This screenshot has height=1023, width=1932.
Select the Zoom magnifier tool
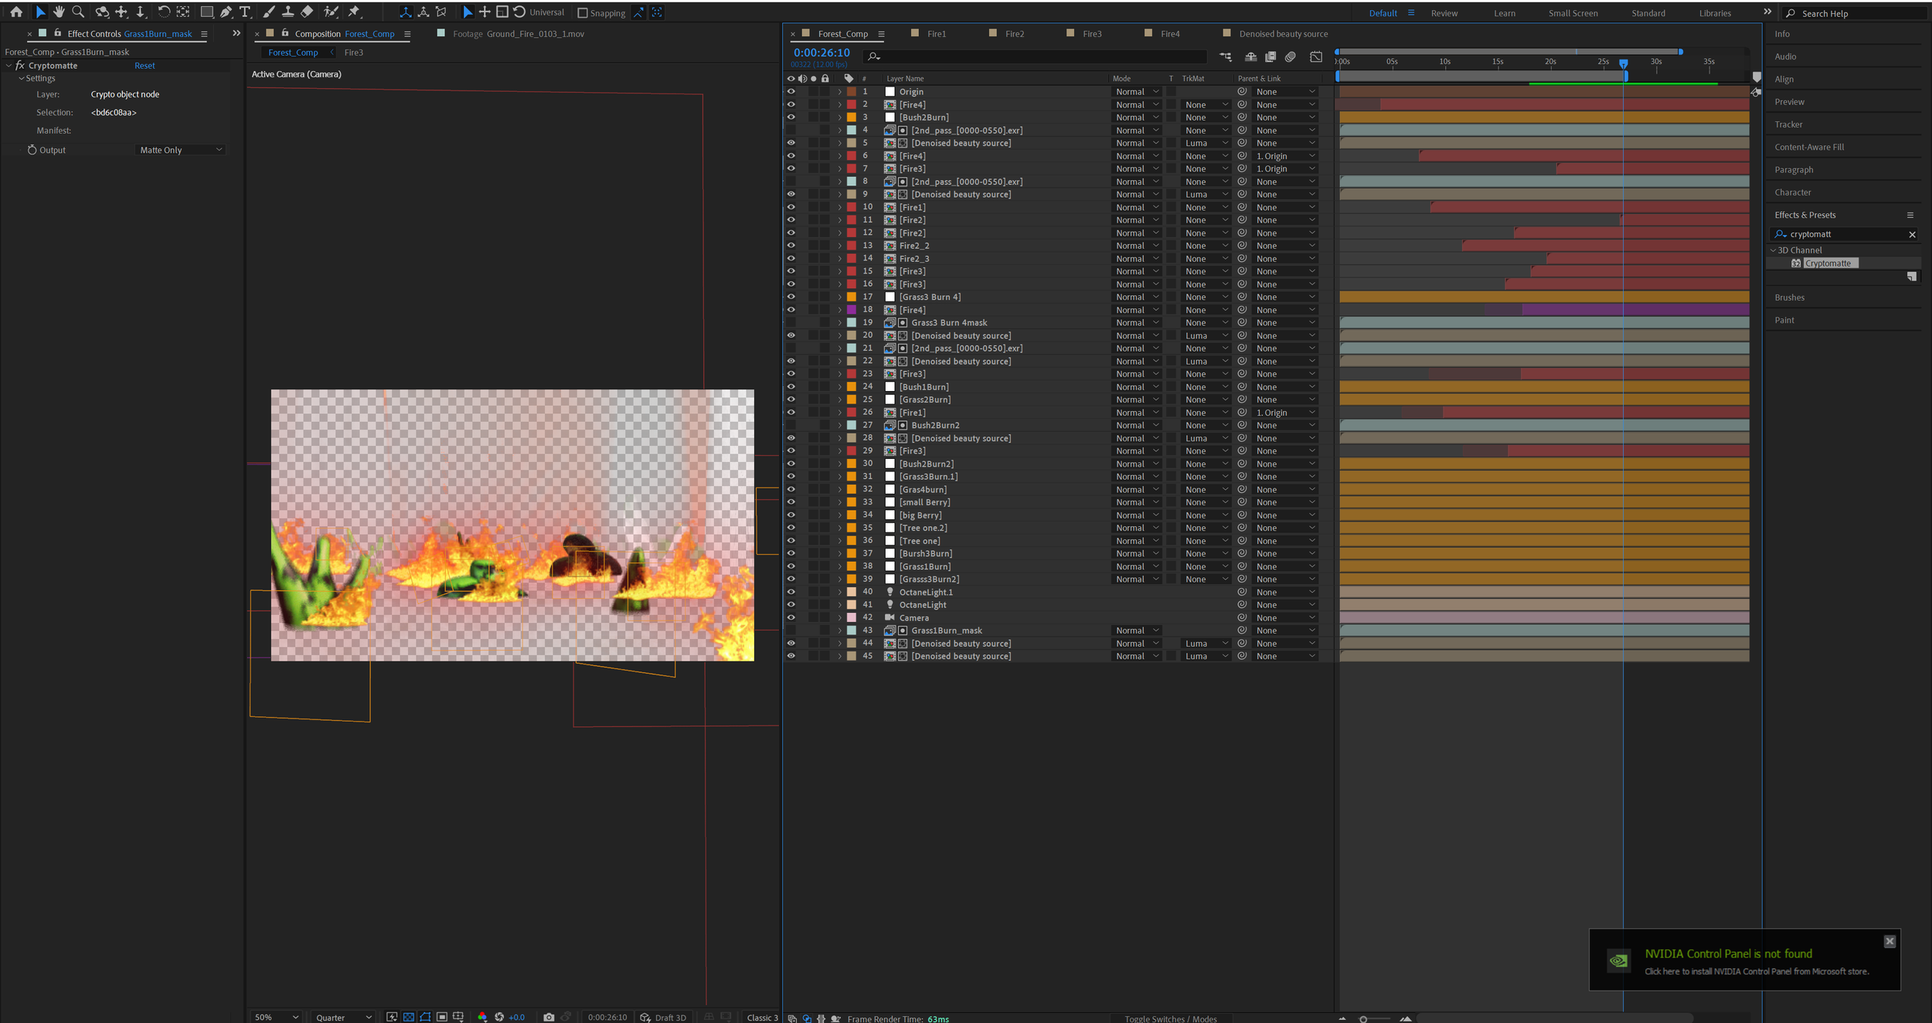point(78,12)
